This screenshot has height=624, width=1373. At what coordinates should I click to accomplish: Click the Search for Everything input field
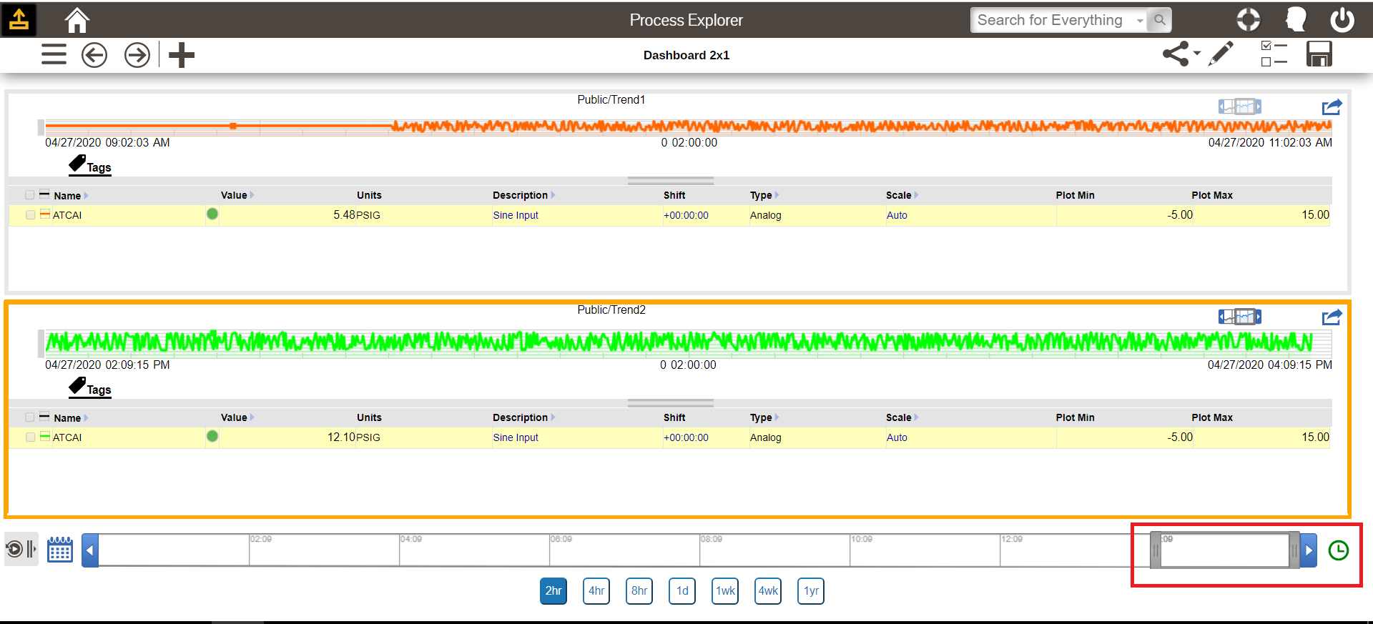[x=1051, y=21]
